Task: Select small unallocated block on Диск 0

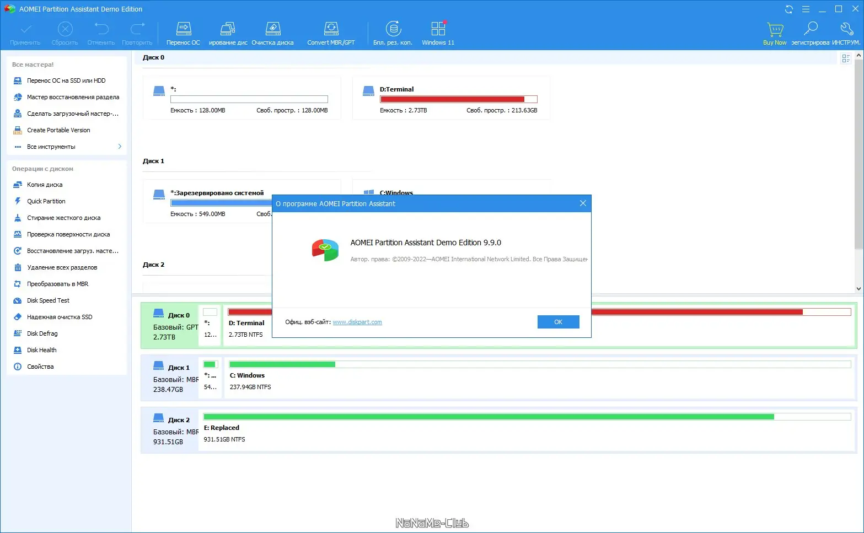Action: (210, 326)
